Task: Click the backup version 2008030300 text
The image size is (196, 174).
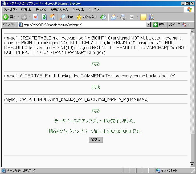Action: coord(96,131)
